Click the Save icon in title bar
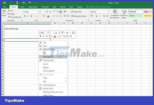Image resolution: width=154 pixels, height=105 pixels. pyautogui.click(x=4, y=3)
